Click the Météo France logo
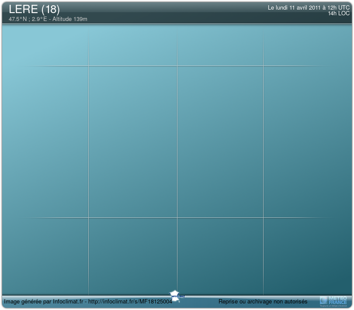Image resolution: width=354 pixels, height=310 pixels. tap(333, 300)
